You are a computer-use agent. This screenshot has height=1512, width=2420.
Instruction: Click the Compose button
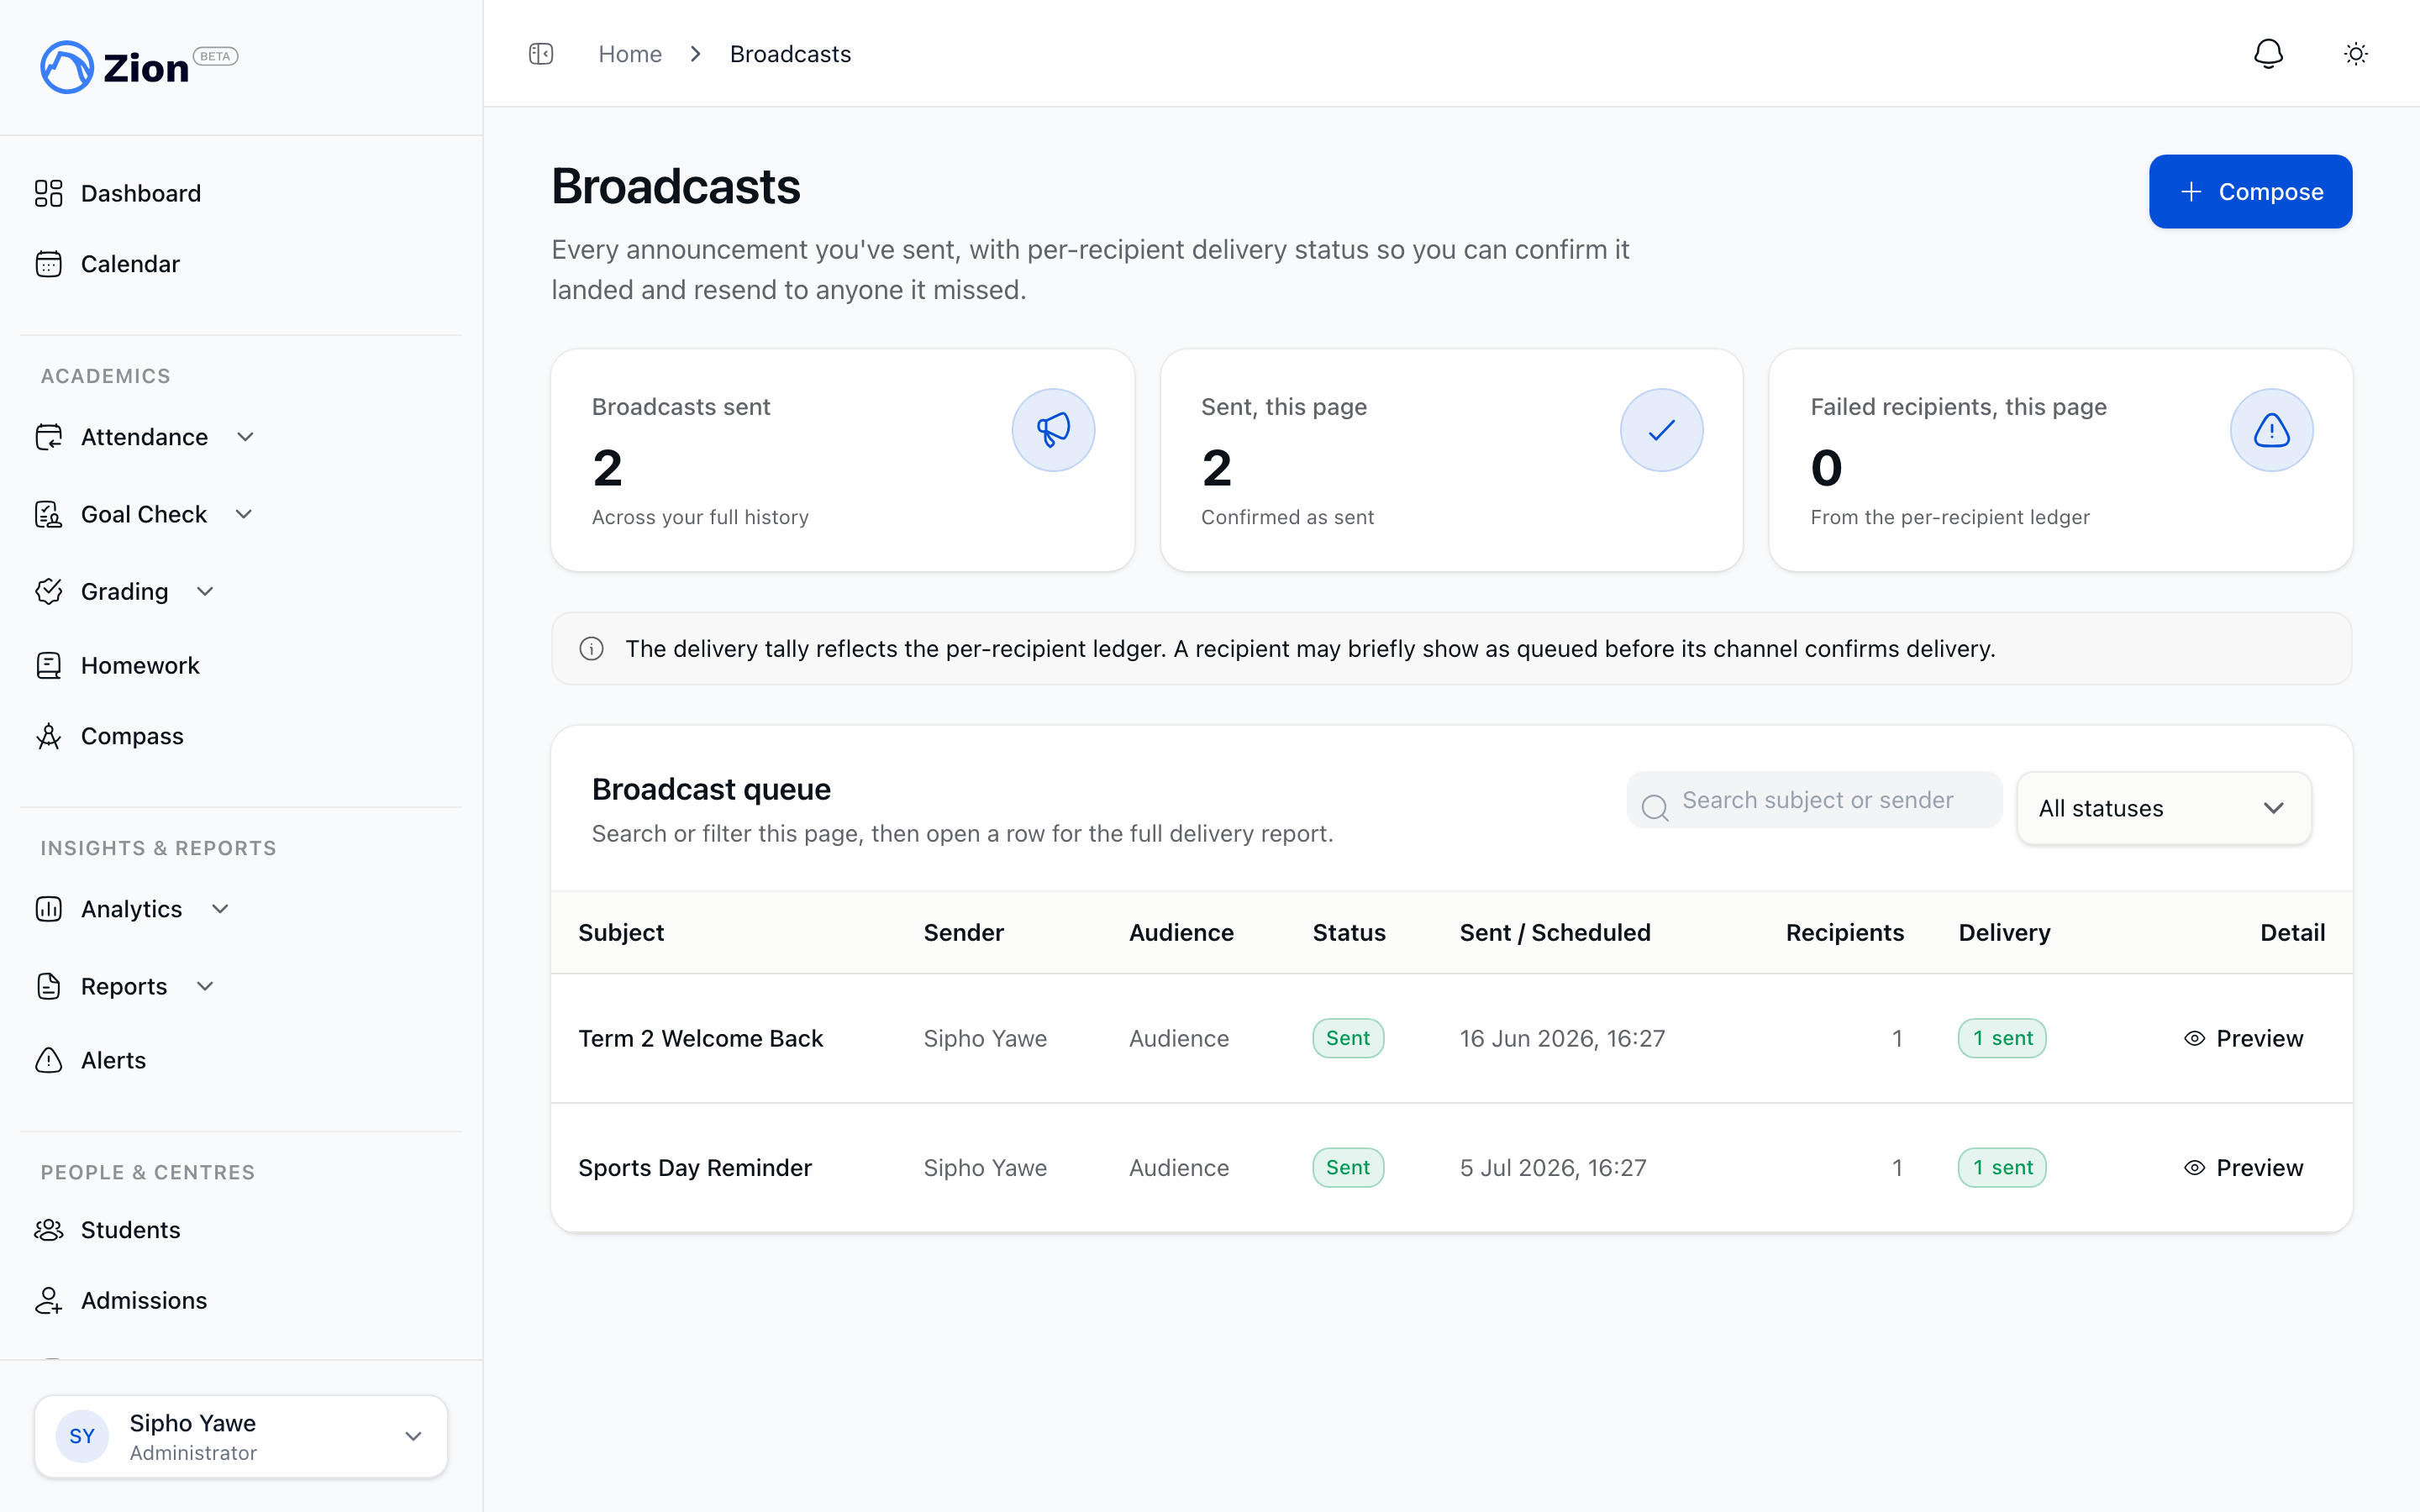pyautogui.click(x=2250, y=192)
